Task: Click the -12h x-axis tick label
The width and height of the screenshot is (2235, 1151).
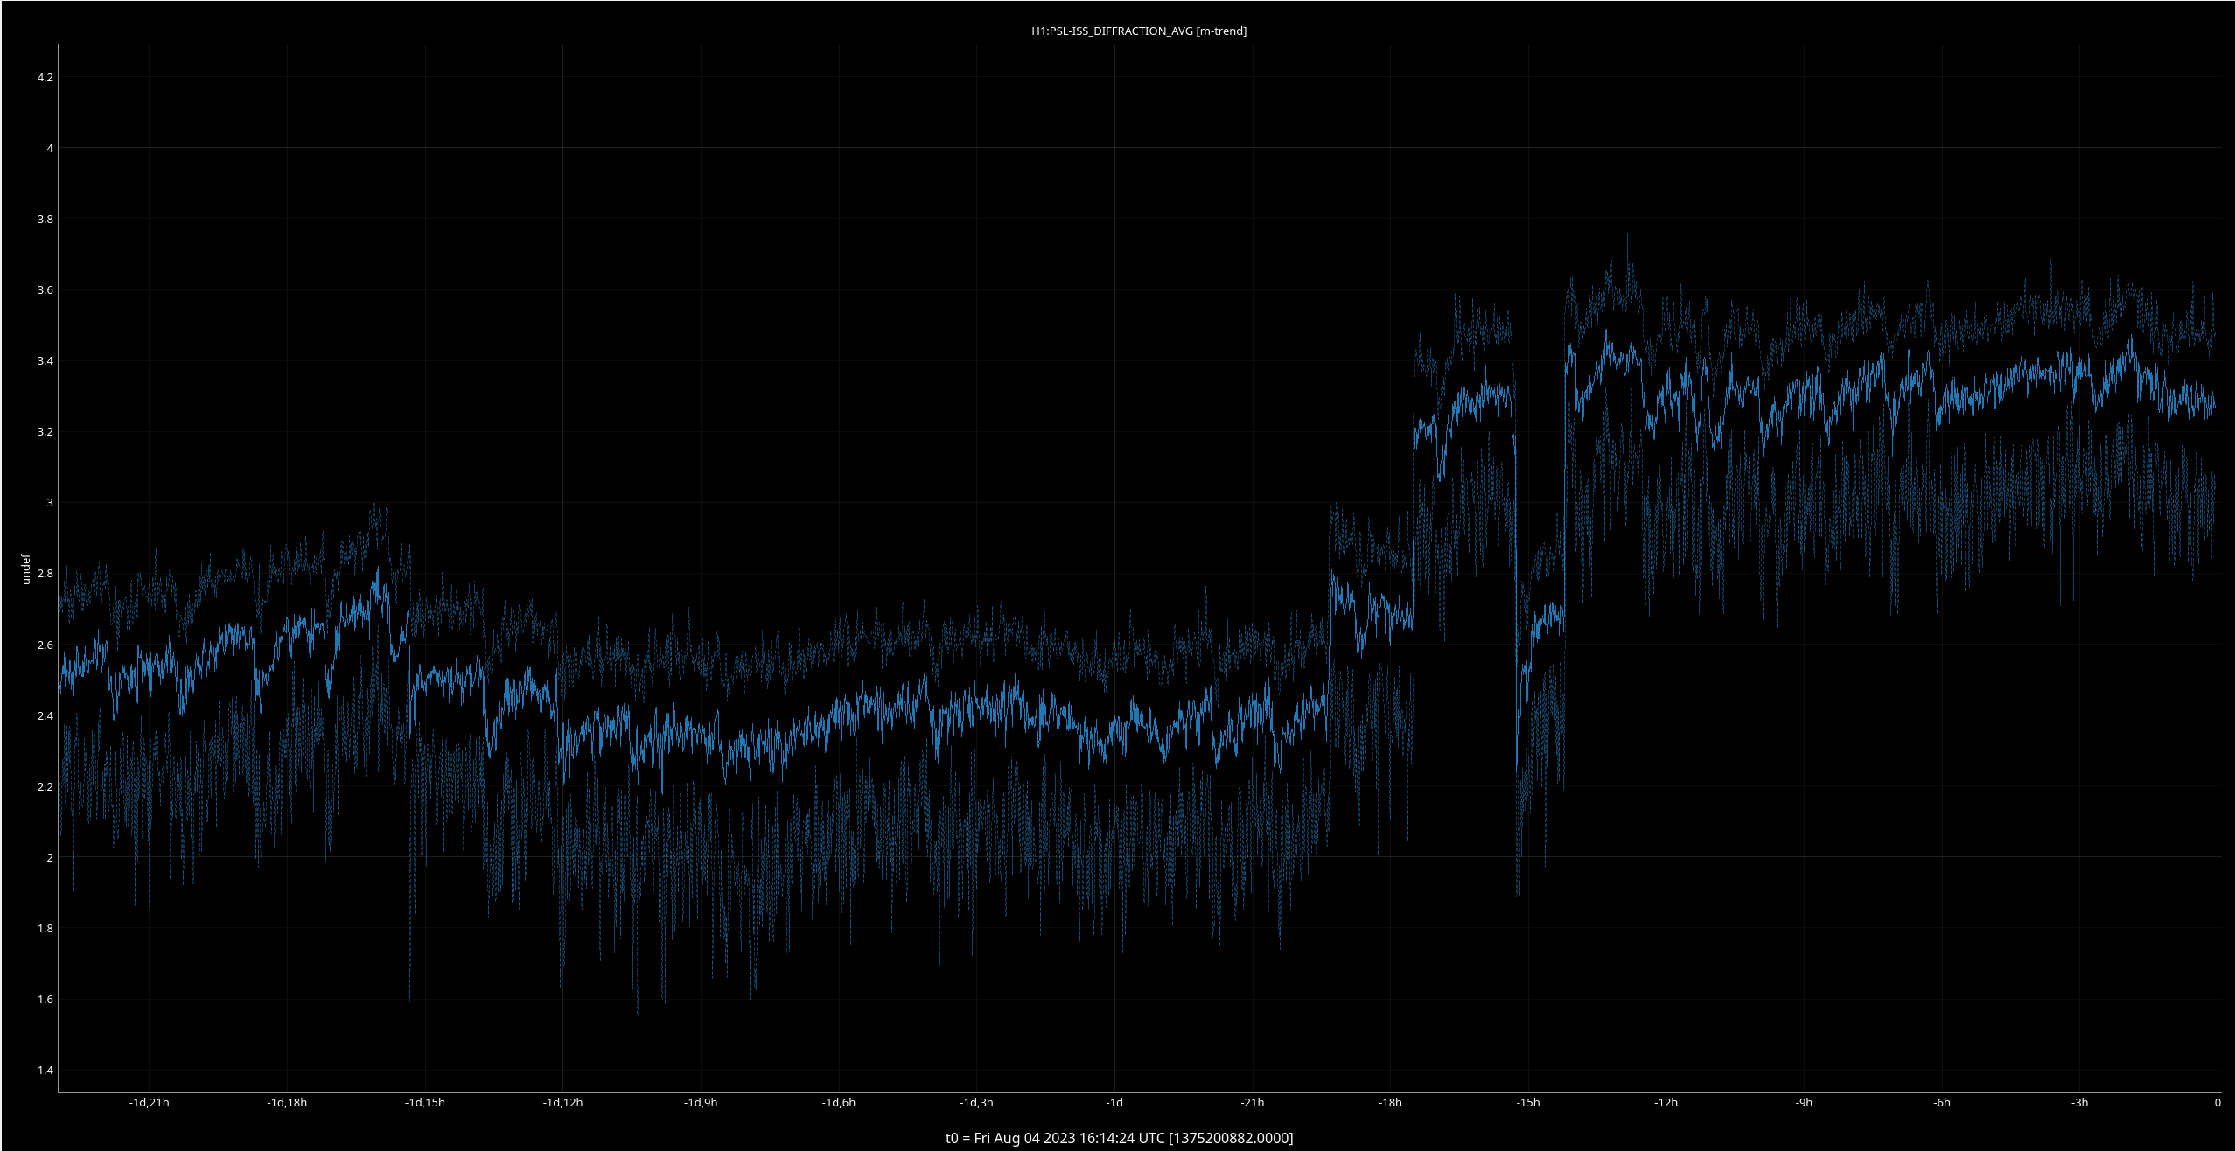Action: coord(1666,1102)
